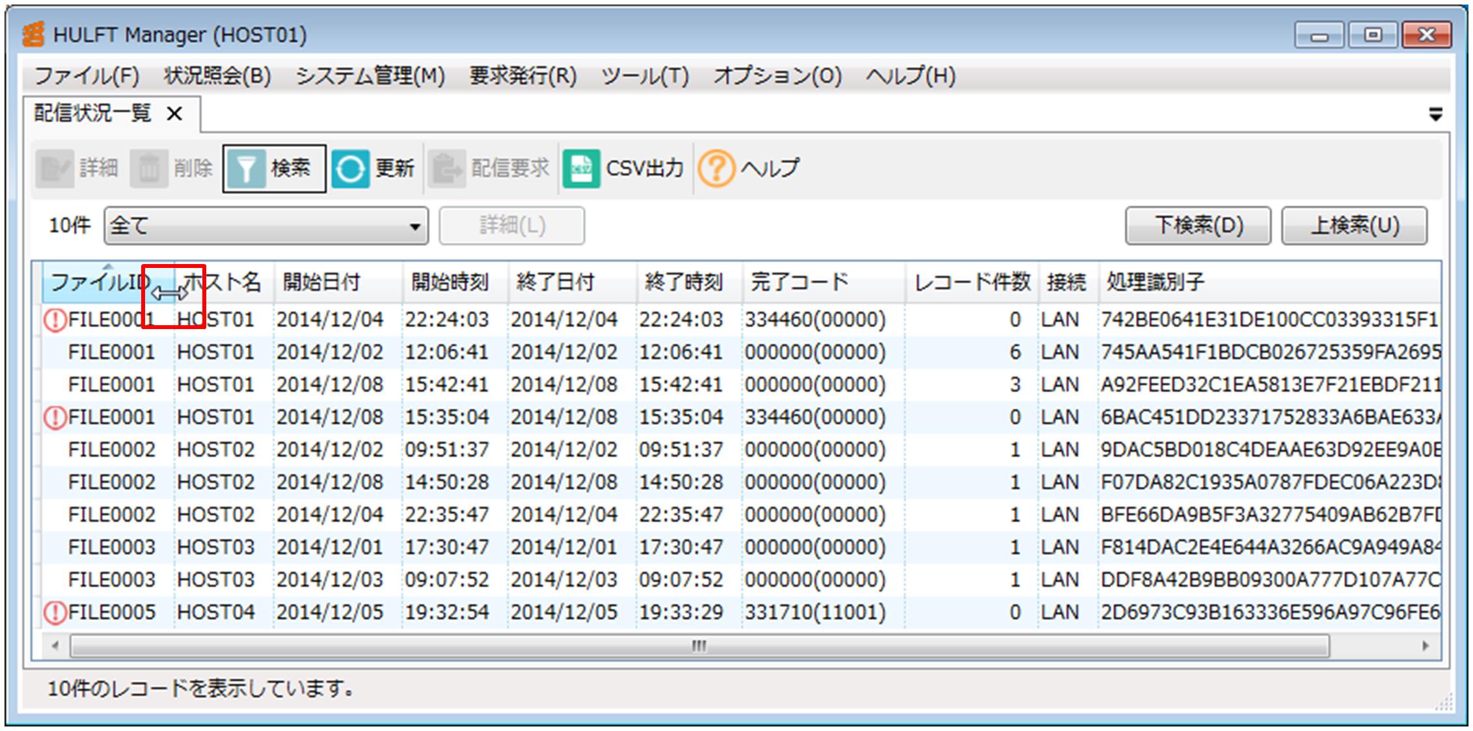This screenshot has width=1473, height=731.
Task: Sort by ホスト名 column header
Action: pyautogui.click(x=224, y=282)
